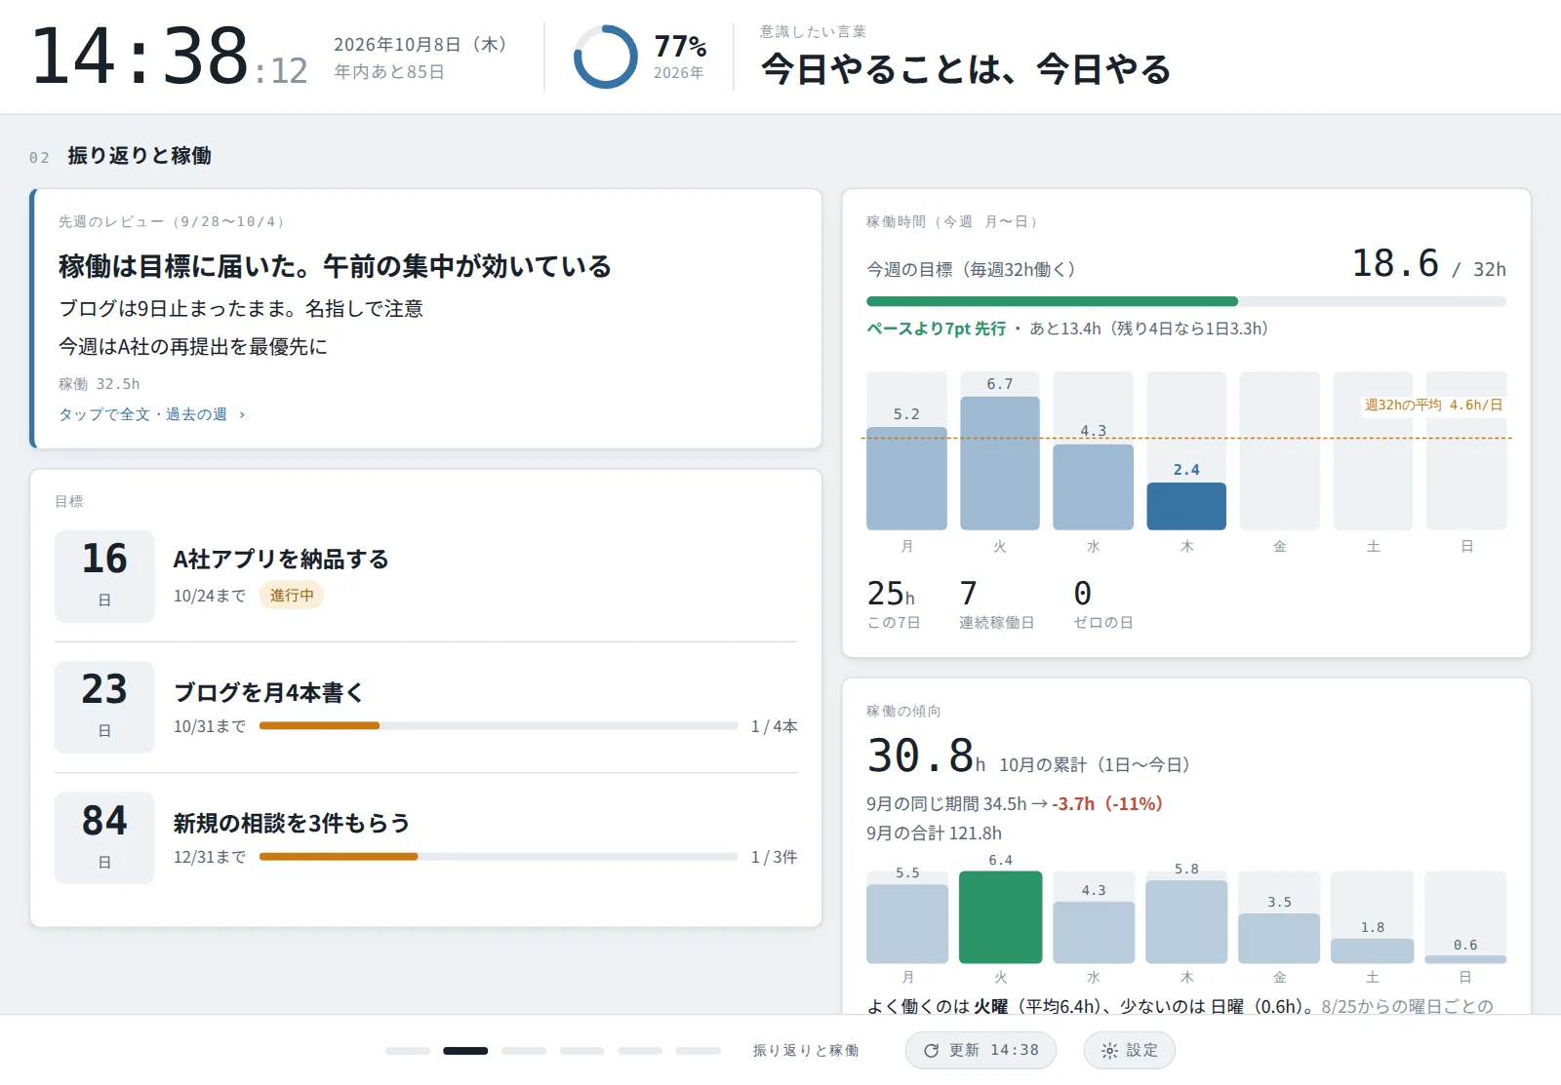Screen dimensions: 1561x1085
Task: Click the date 2026年10月8日（木）
Action: pyautogui.click(x=420, y=45)
